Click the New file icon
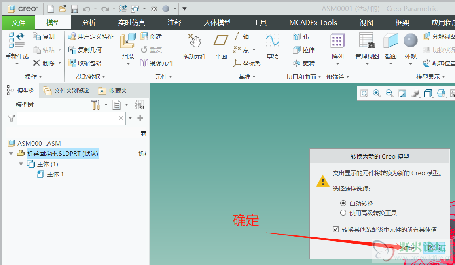 [x=51, y=9]
